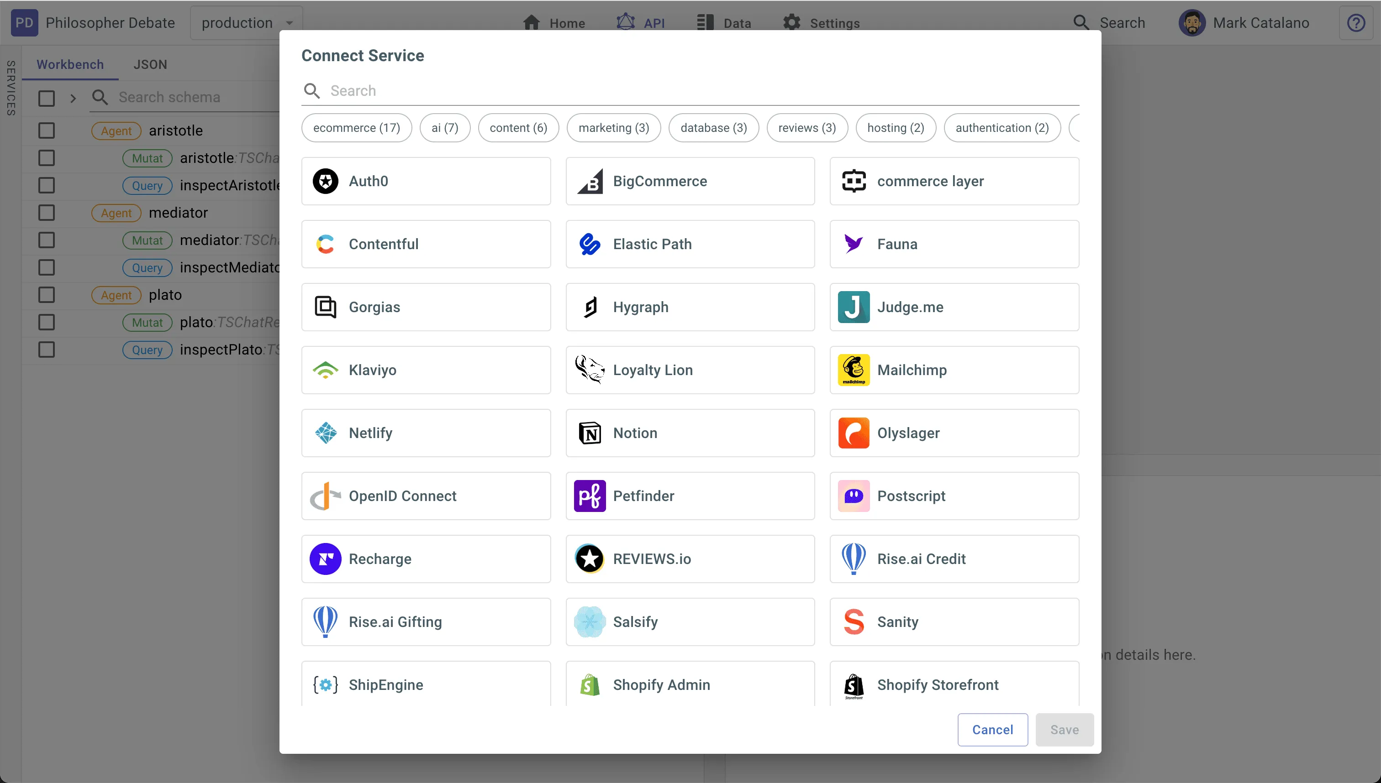Filter by marketing (3) category

(613, 128)
